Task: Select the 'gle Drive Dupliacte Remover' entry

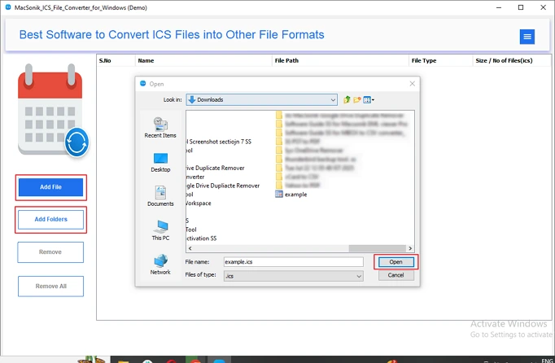Action: coord(223,186)
